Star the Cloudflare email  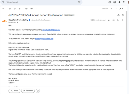[109, 20]
